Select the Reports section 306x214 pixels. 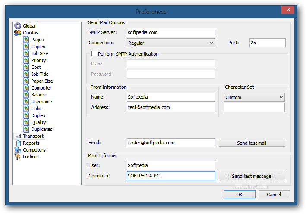[x=31, y=143]
